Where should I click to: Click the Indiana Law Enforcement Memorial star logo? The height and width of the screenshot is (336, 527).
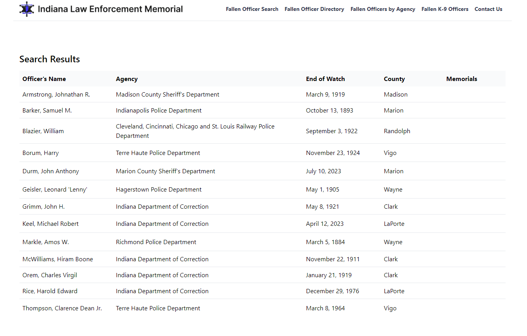click(26, 9)
